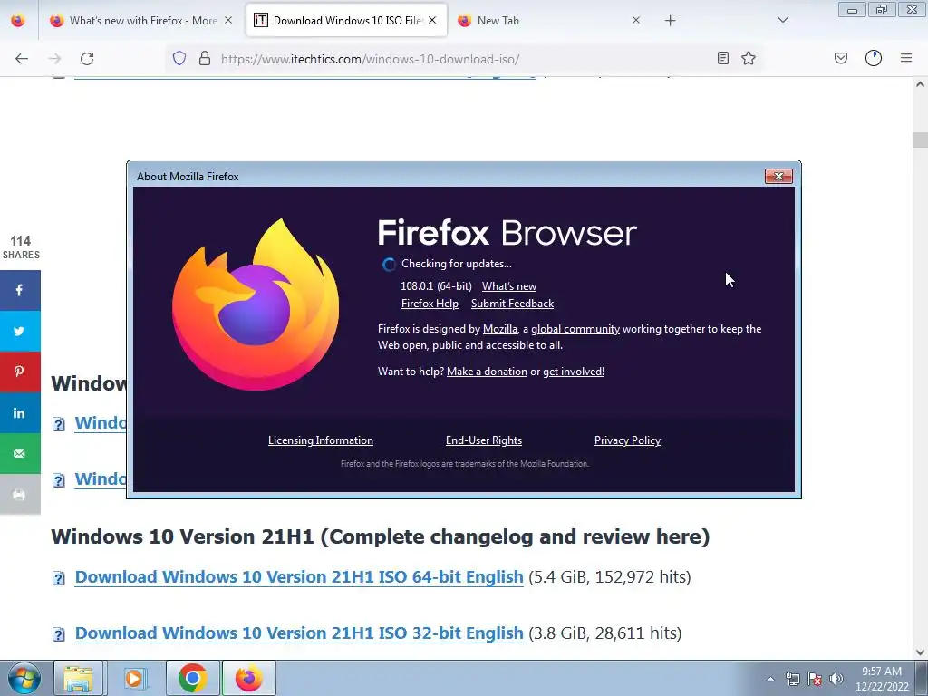Open the global community link

click(575, 329)
